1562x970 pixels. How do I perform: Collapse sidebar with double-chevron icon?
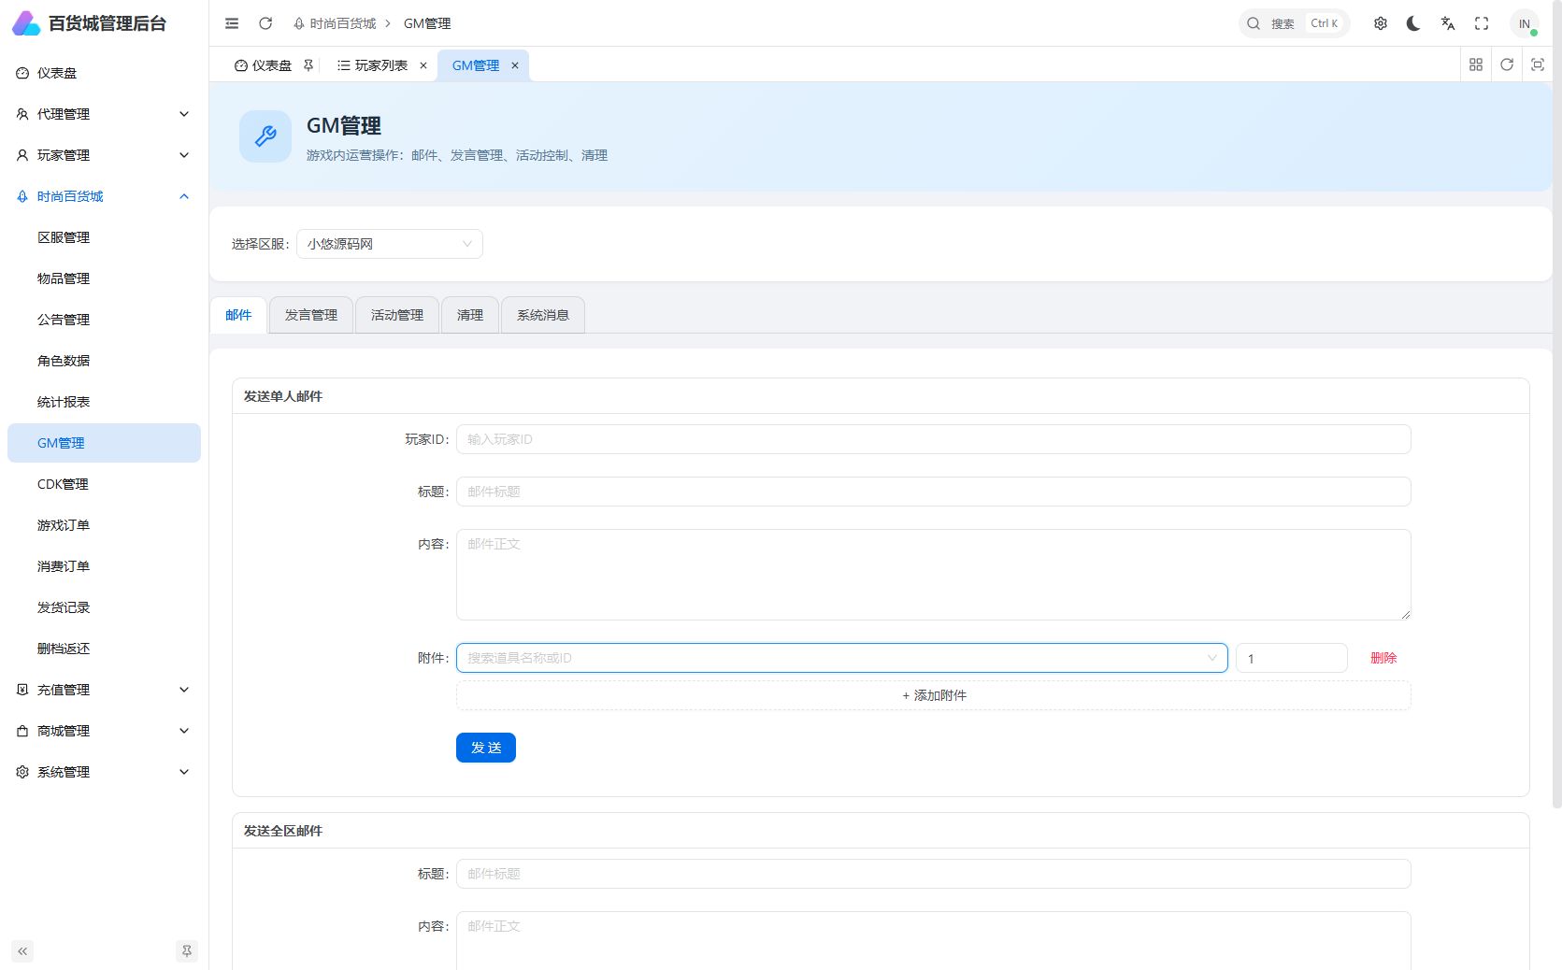[x=22, y=951]
